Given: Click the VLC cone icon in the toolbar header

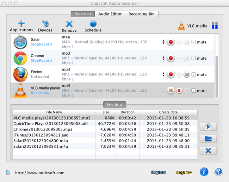Looking at the screenshot, I should 181,26.
